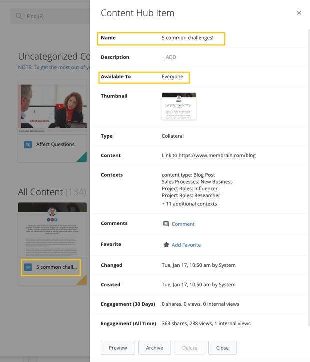Close the Content Hub Item panel with X

(x=299, y=13)
